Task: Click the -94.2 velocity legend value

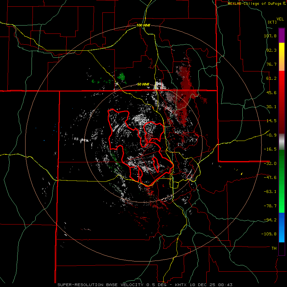Action: pos(270,220)
